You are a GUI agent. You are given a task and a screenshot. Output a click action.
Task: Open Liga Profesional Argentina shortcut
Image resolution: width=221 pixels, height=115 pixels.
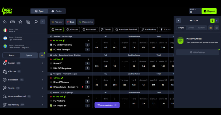click(24, 38)
